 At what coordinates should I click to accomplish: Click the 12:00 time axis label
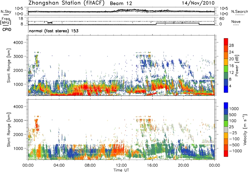[121, 165]
